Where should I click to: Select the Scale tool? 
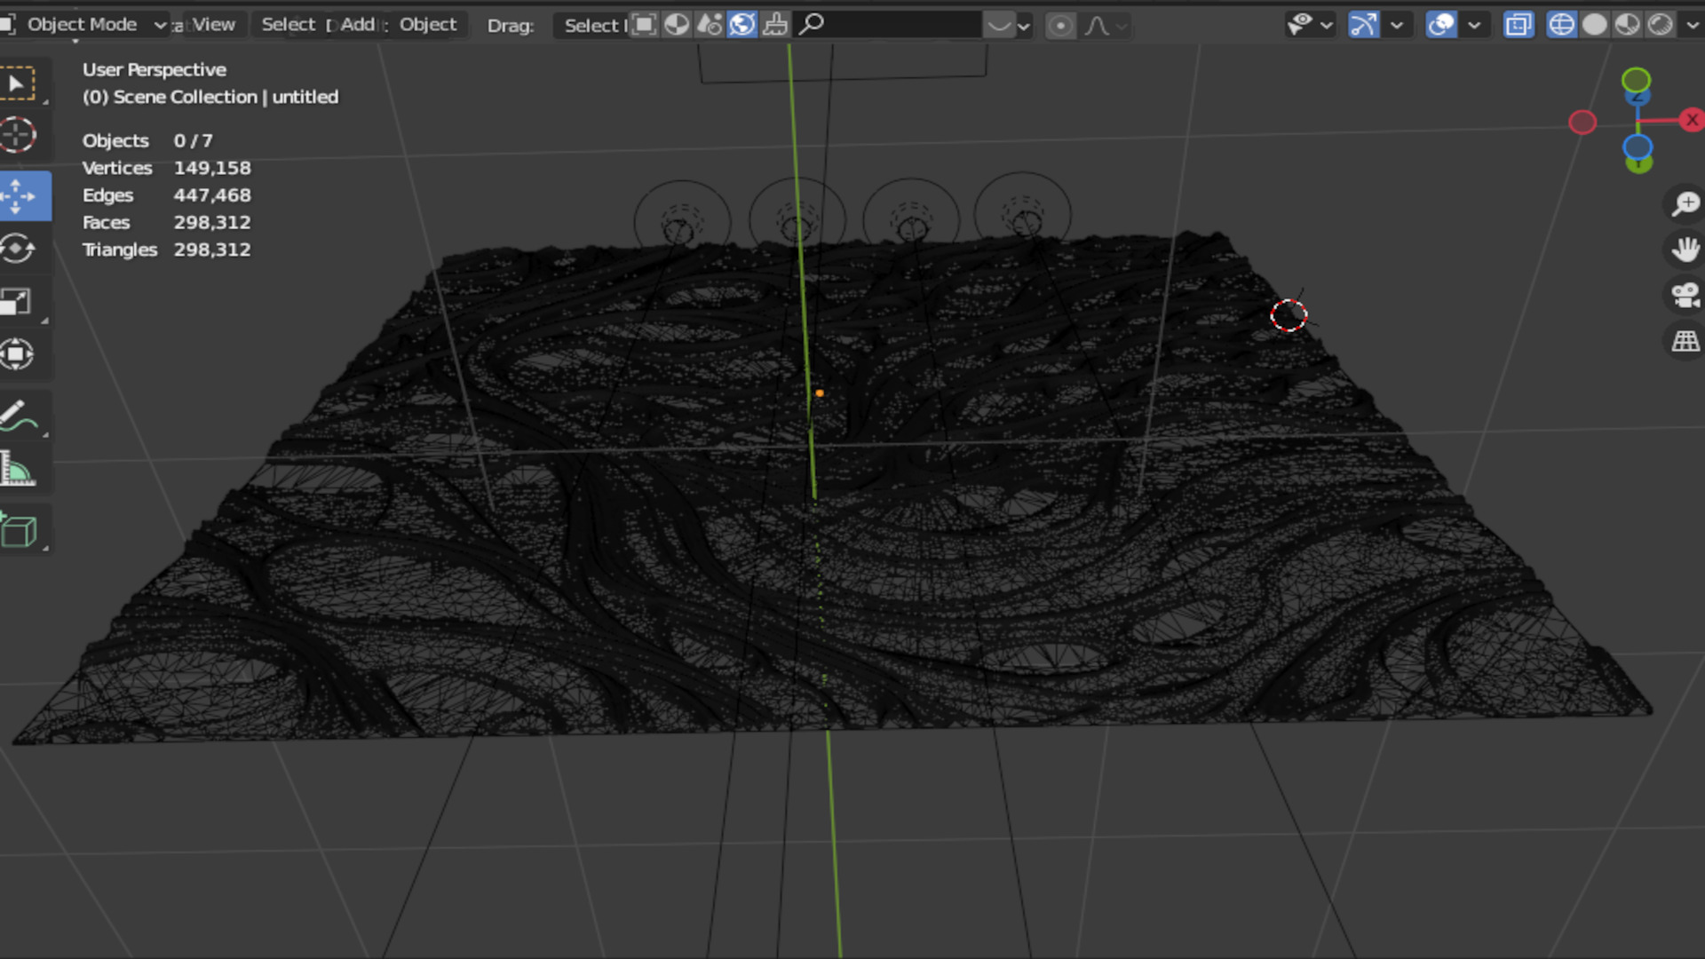click(x=18, y=302)
